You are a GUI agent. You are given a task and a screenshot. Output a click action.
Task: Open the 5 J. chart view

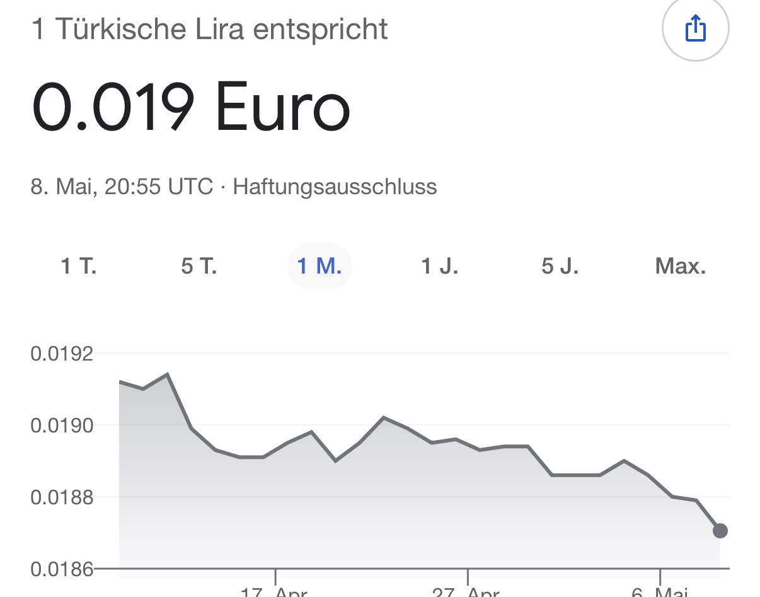coord(560,266)
